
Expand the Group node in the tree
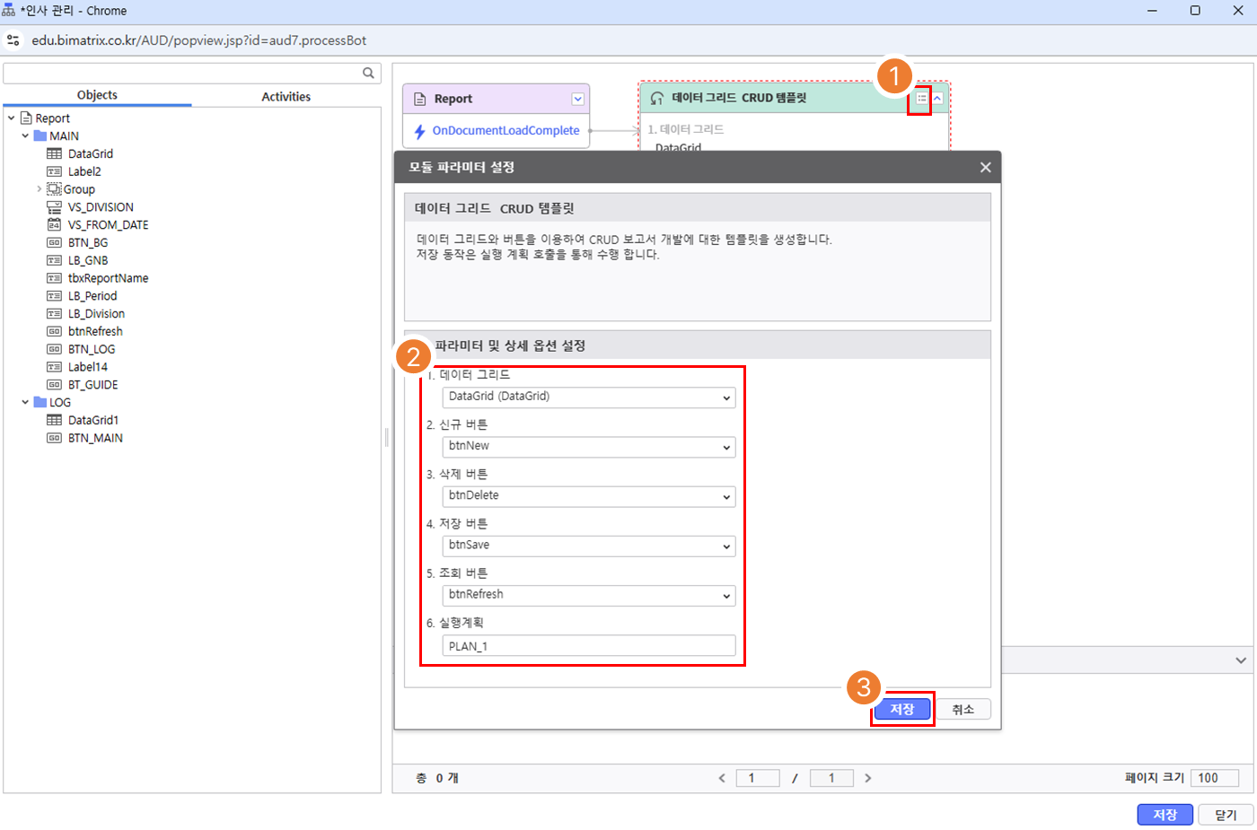click(x=39, y=189)
